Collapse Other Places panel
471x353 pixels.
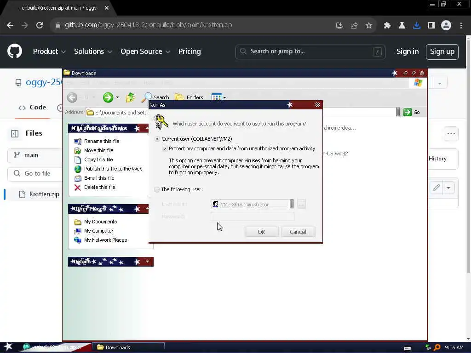(x=147, y=209)
